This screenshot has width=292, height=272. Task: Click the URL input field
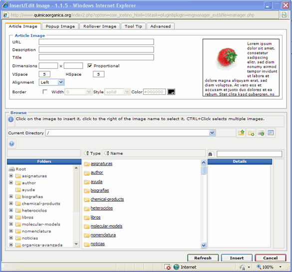point(96,42)
